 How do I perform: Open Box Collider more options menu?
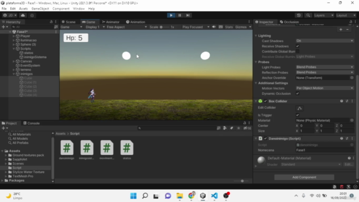coord(352,101)
